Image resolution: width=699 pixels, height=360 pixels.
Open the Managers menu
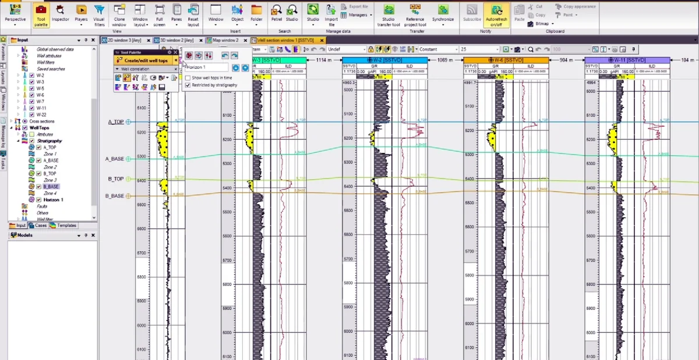tap(358, 15)
